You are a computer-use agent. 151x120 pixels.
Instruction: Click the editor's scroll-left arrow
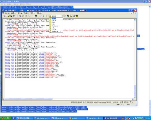4,99
